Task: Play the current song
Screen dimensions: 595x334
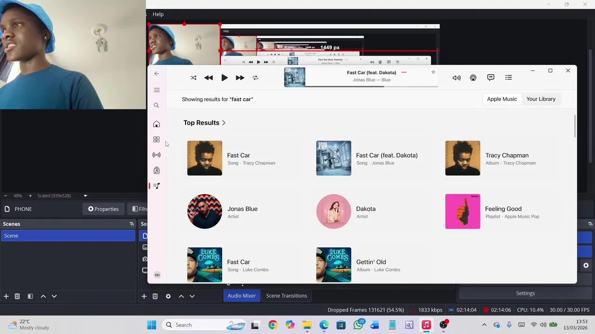Action: (x=225, y=78)
